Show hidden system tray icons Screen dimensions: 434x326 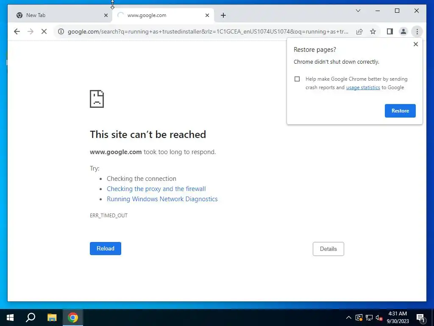[x=348, y=318]
